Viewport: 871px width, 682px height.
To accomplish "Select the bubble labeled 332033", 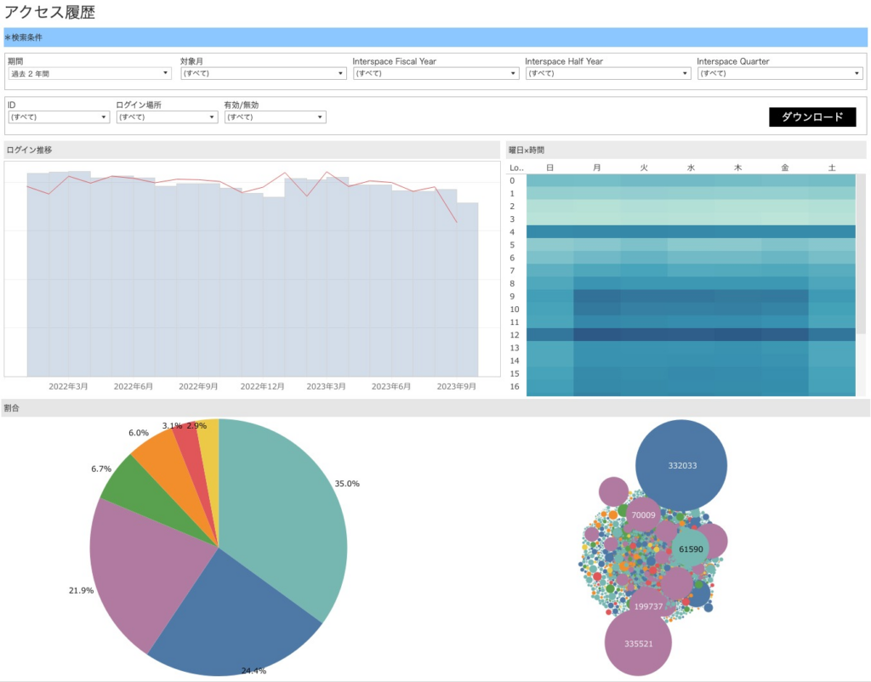I will 681,465.
